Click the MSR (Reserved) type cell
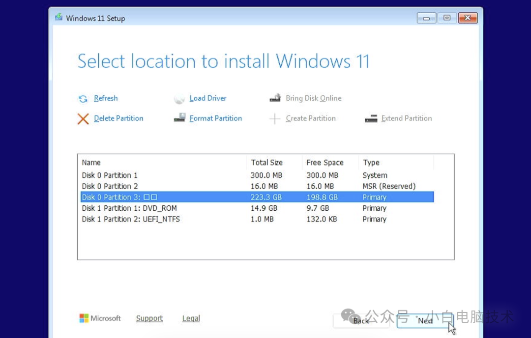 coord(389,186)
